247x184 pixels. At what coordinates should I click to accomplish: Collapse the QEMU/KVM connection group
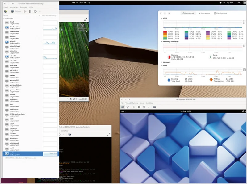[4, 18]
